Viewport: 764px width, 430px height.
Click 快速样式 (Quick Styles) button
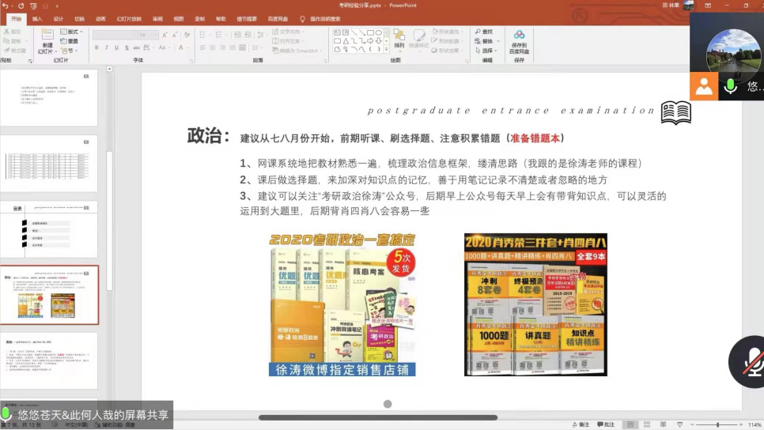(x=418, y=40)
